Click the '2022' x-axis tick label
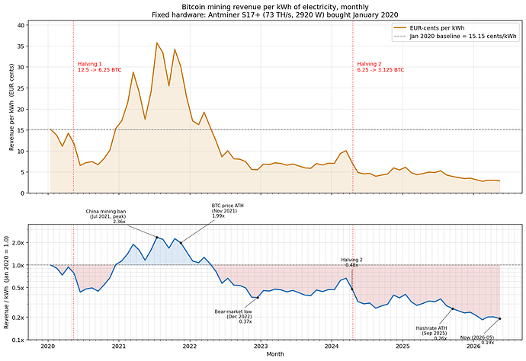 coord(190,347)
